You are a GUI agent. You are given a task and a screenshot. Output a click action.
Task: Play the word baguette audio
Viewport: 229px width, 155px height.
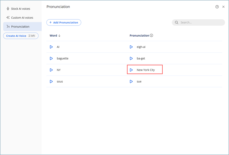click(51, 58)
